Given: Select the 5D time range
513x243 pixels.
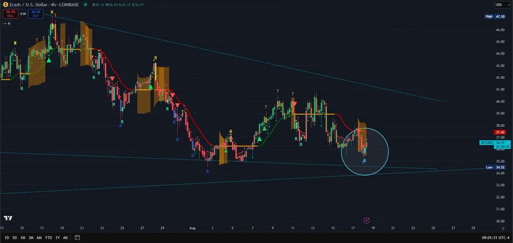Looking at the screenshot, I should [x=15, y=237].
